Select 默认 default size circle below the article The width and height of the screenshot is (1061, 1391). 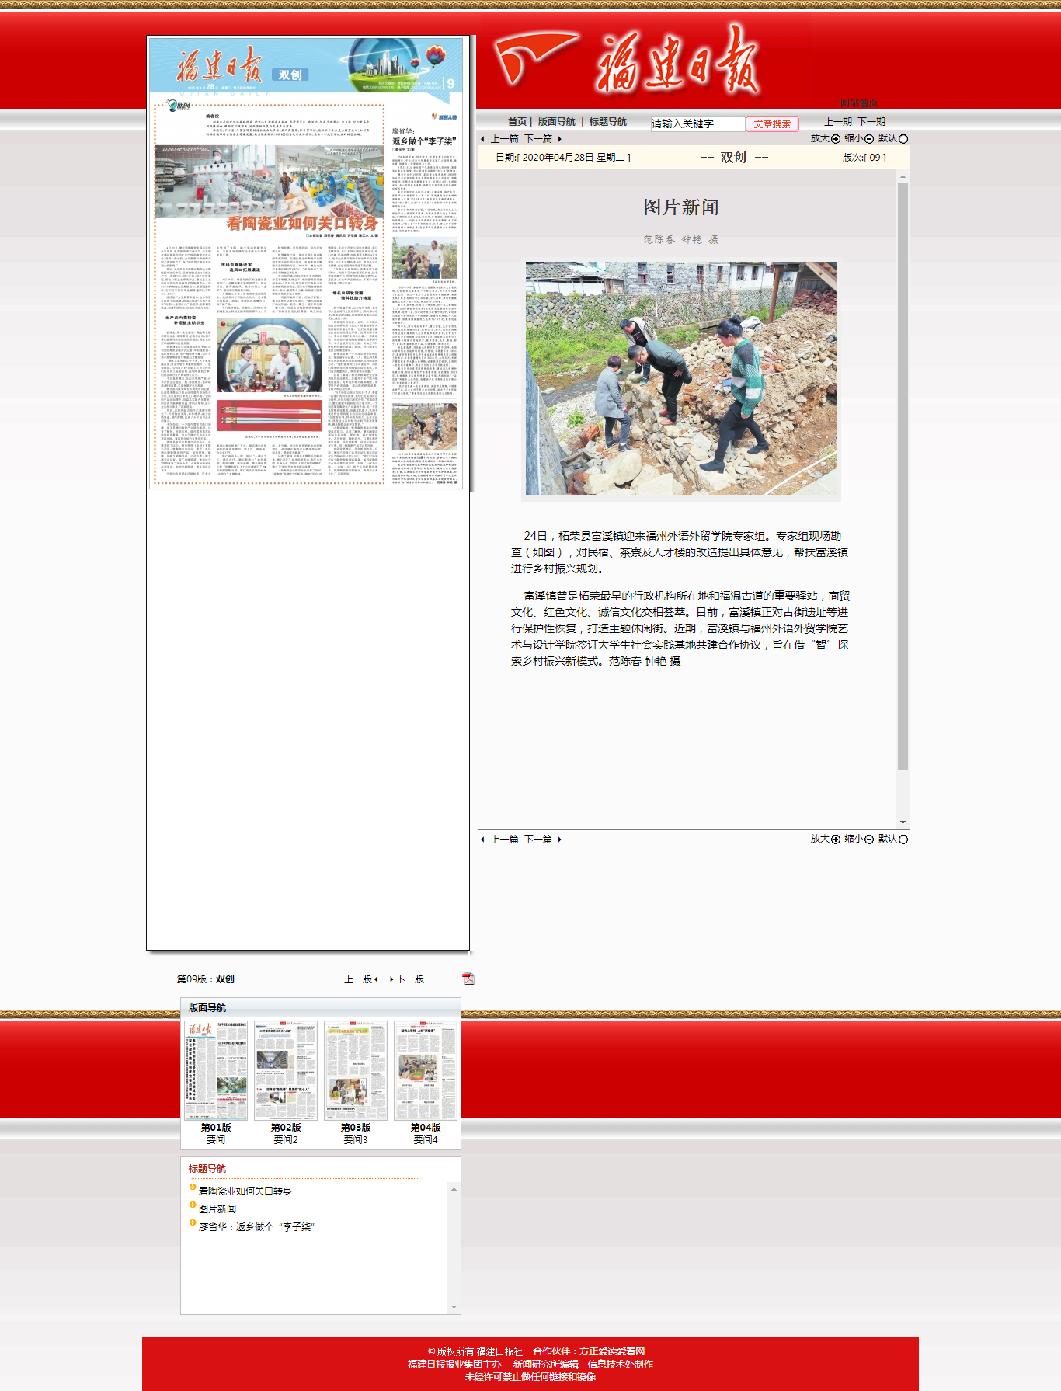903,840
